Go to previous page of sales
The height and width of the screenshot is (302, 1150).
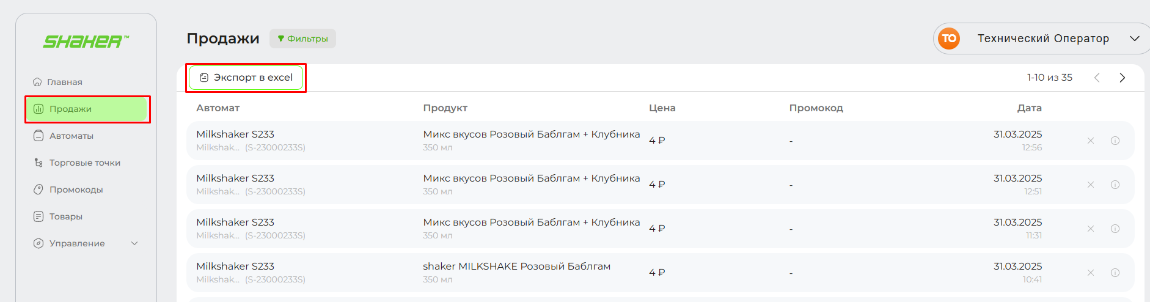coord(1097,78)
